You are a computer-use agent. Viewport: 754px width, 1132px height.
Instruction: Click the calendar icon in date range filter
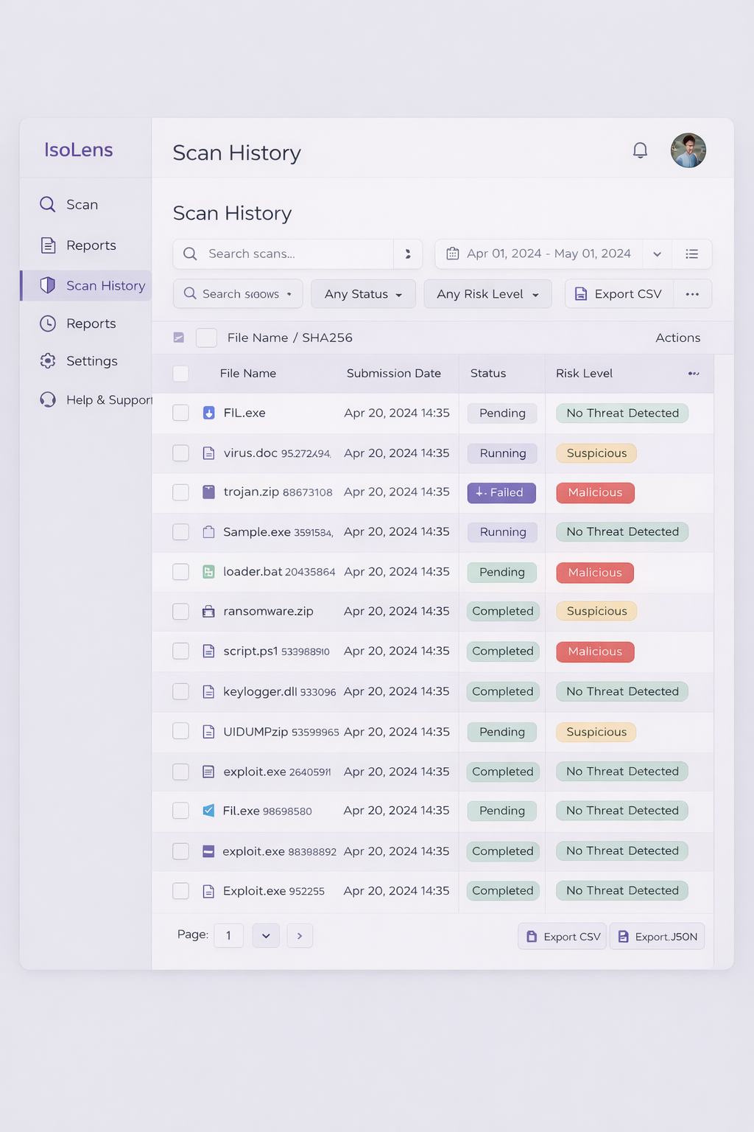(452, 254)
